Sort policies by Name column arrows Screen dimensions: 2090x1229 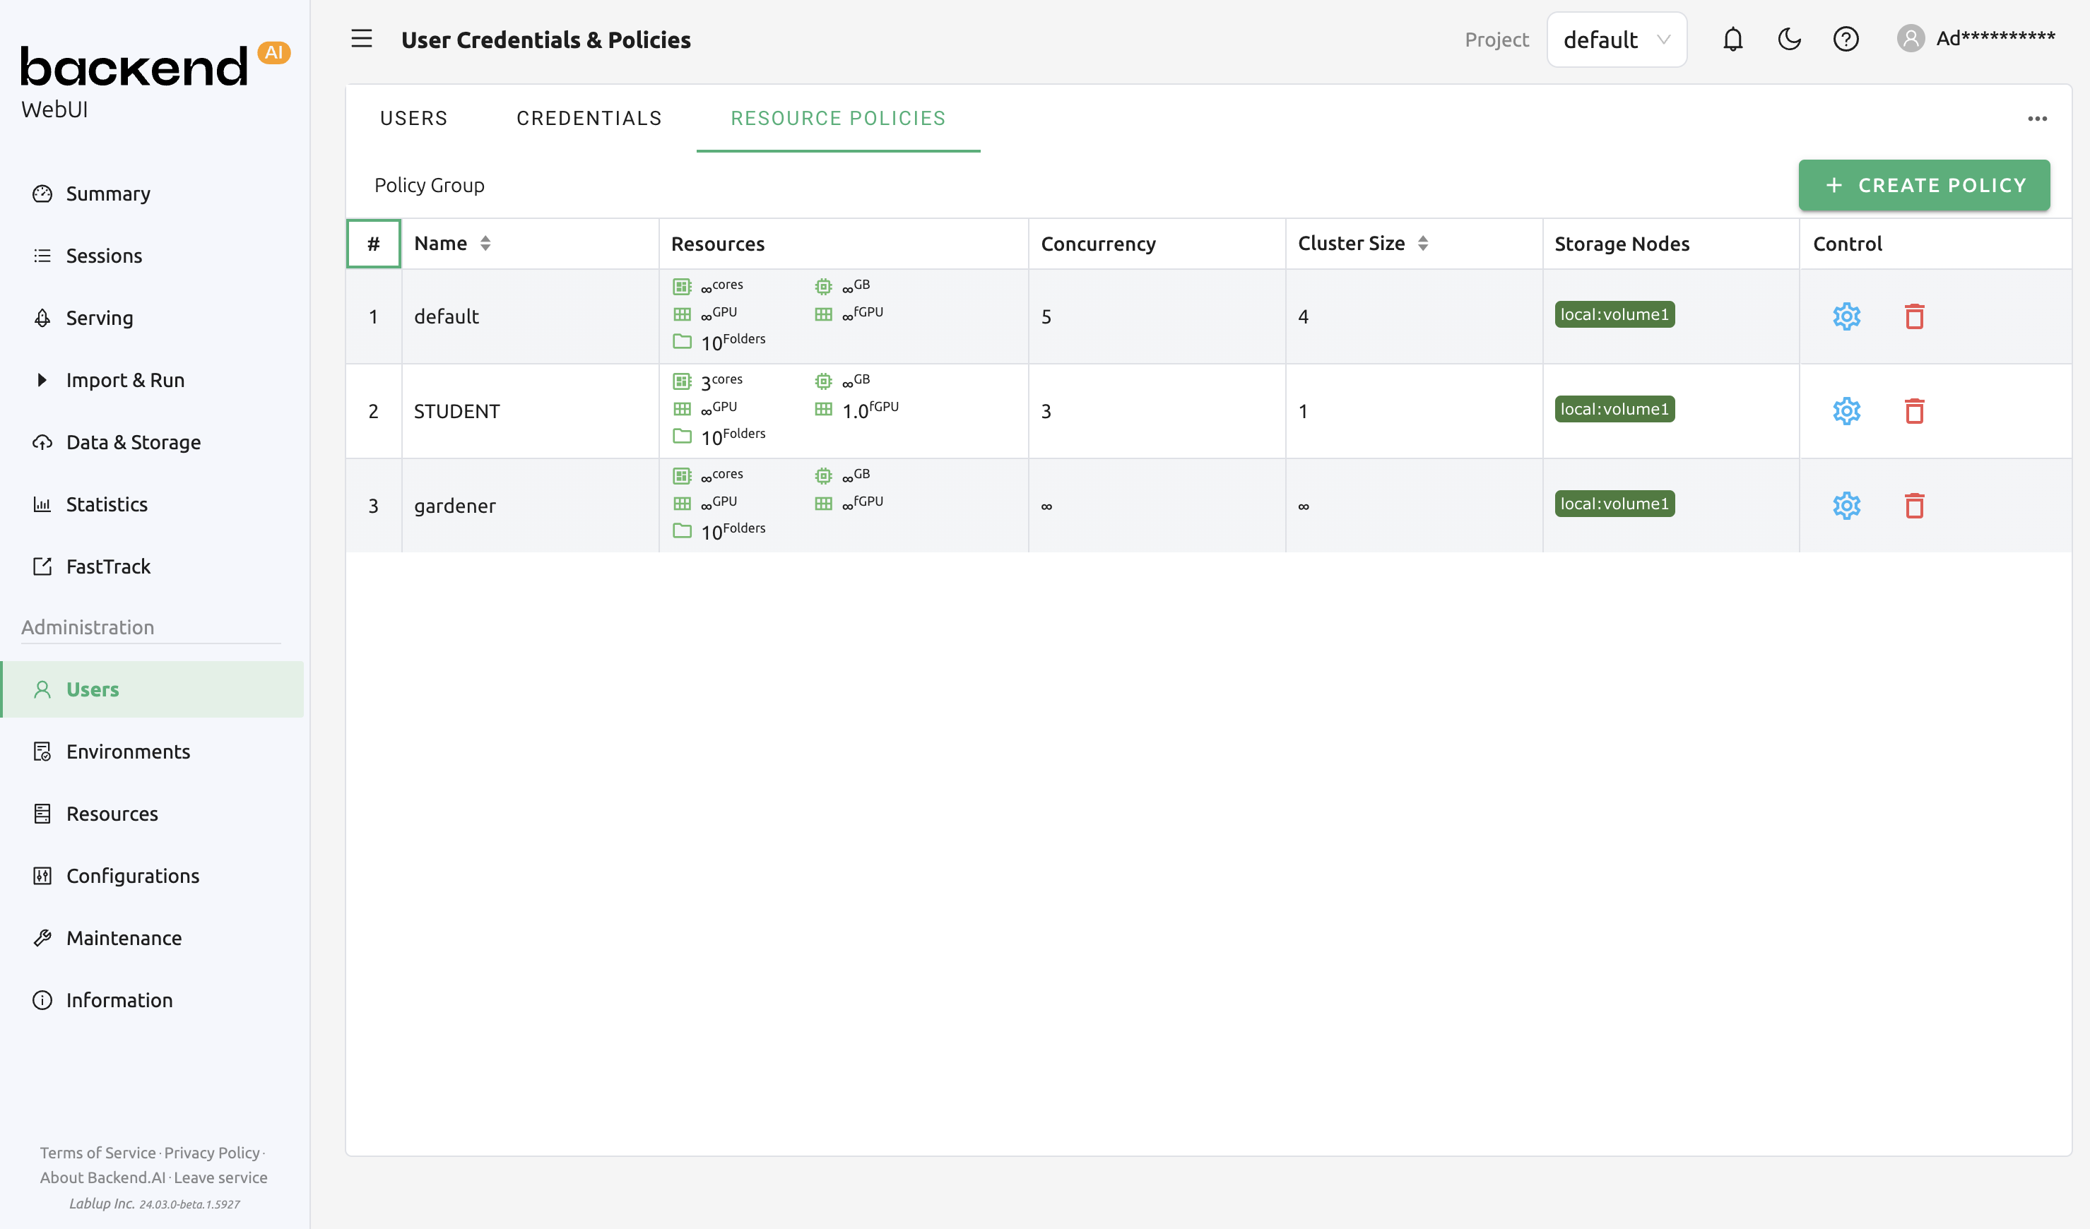coord(485,243)
